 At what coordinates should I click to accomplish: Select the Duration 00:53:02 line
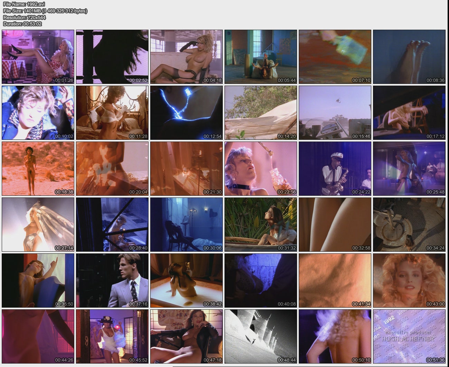tap(22, 24)
